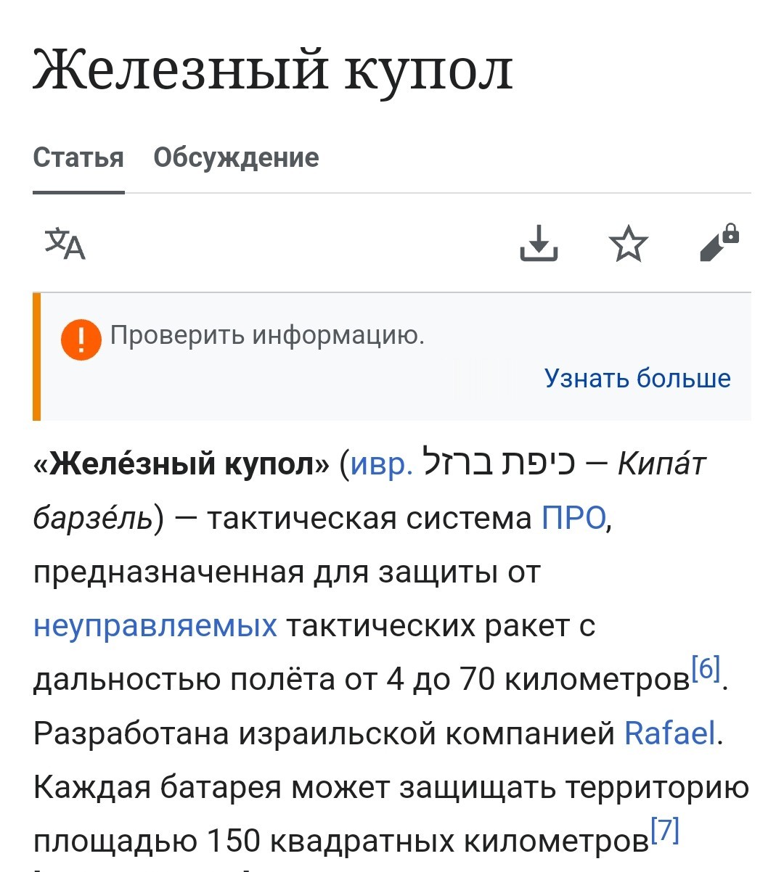This screenshot has height=872, width=784.
Task: Jump to footnote reference 6
Action: click(x=706, y=668)
